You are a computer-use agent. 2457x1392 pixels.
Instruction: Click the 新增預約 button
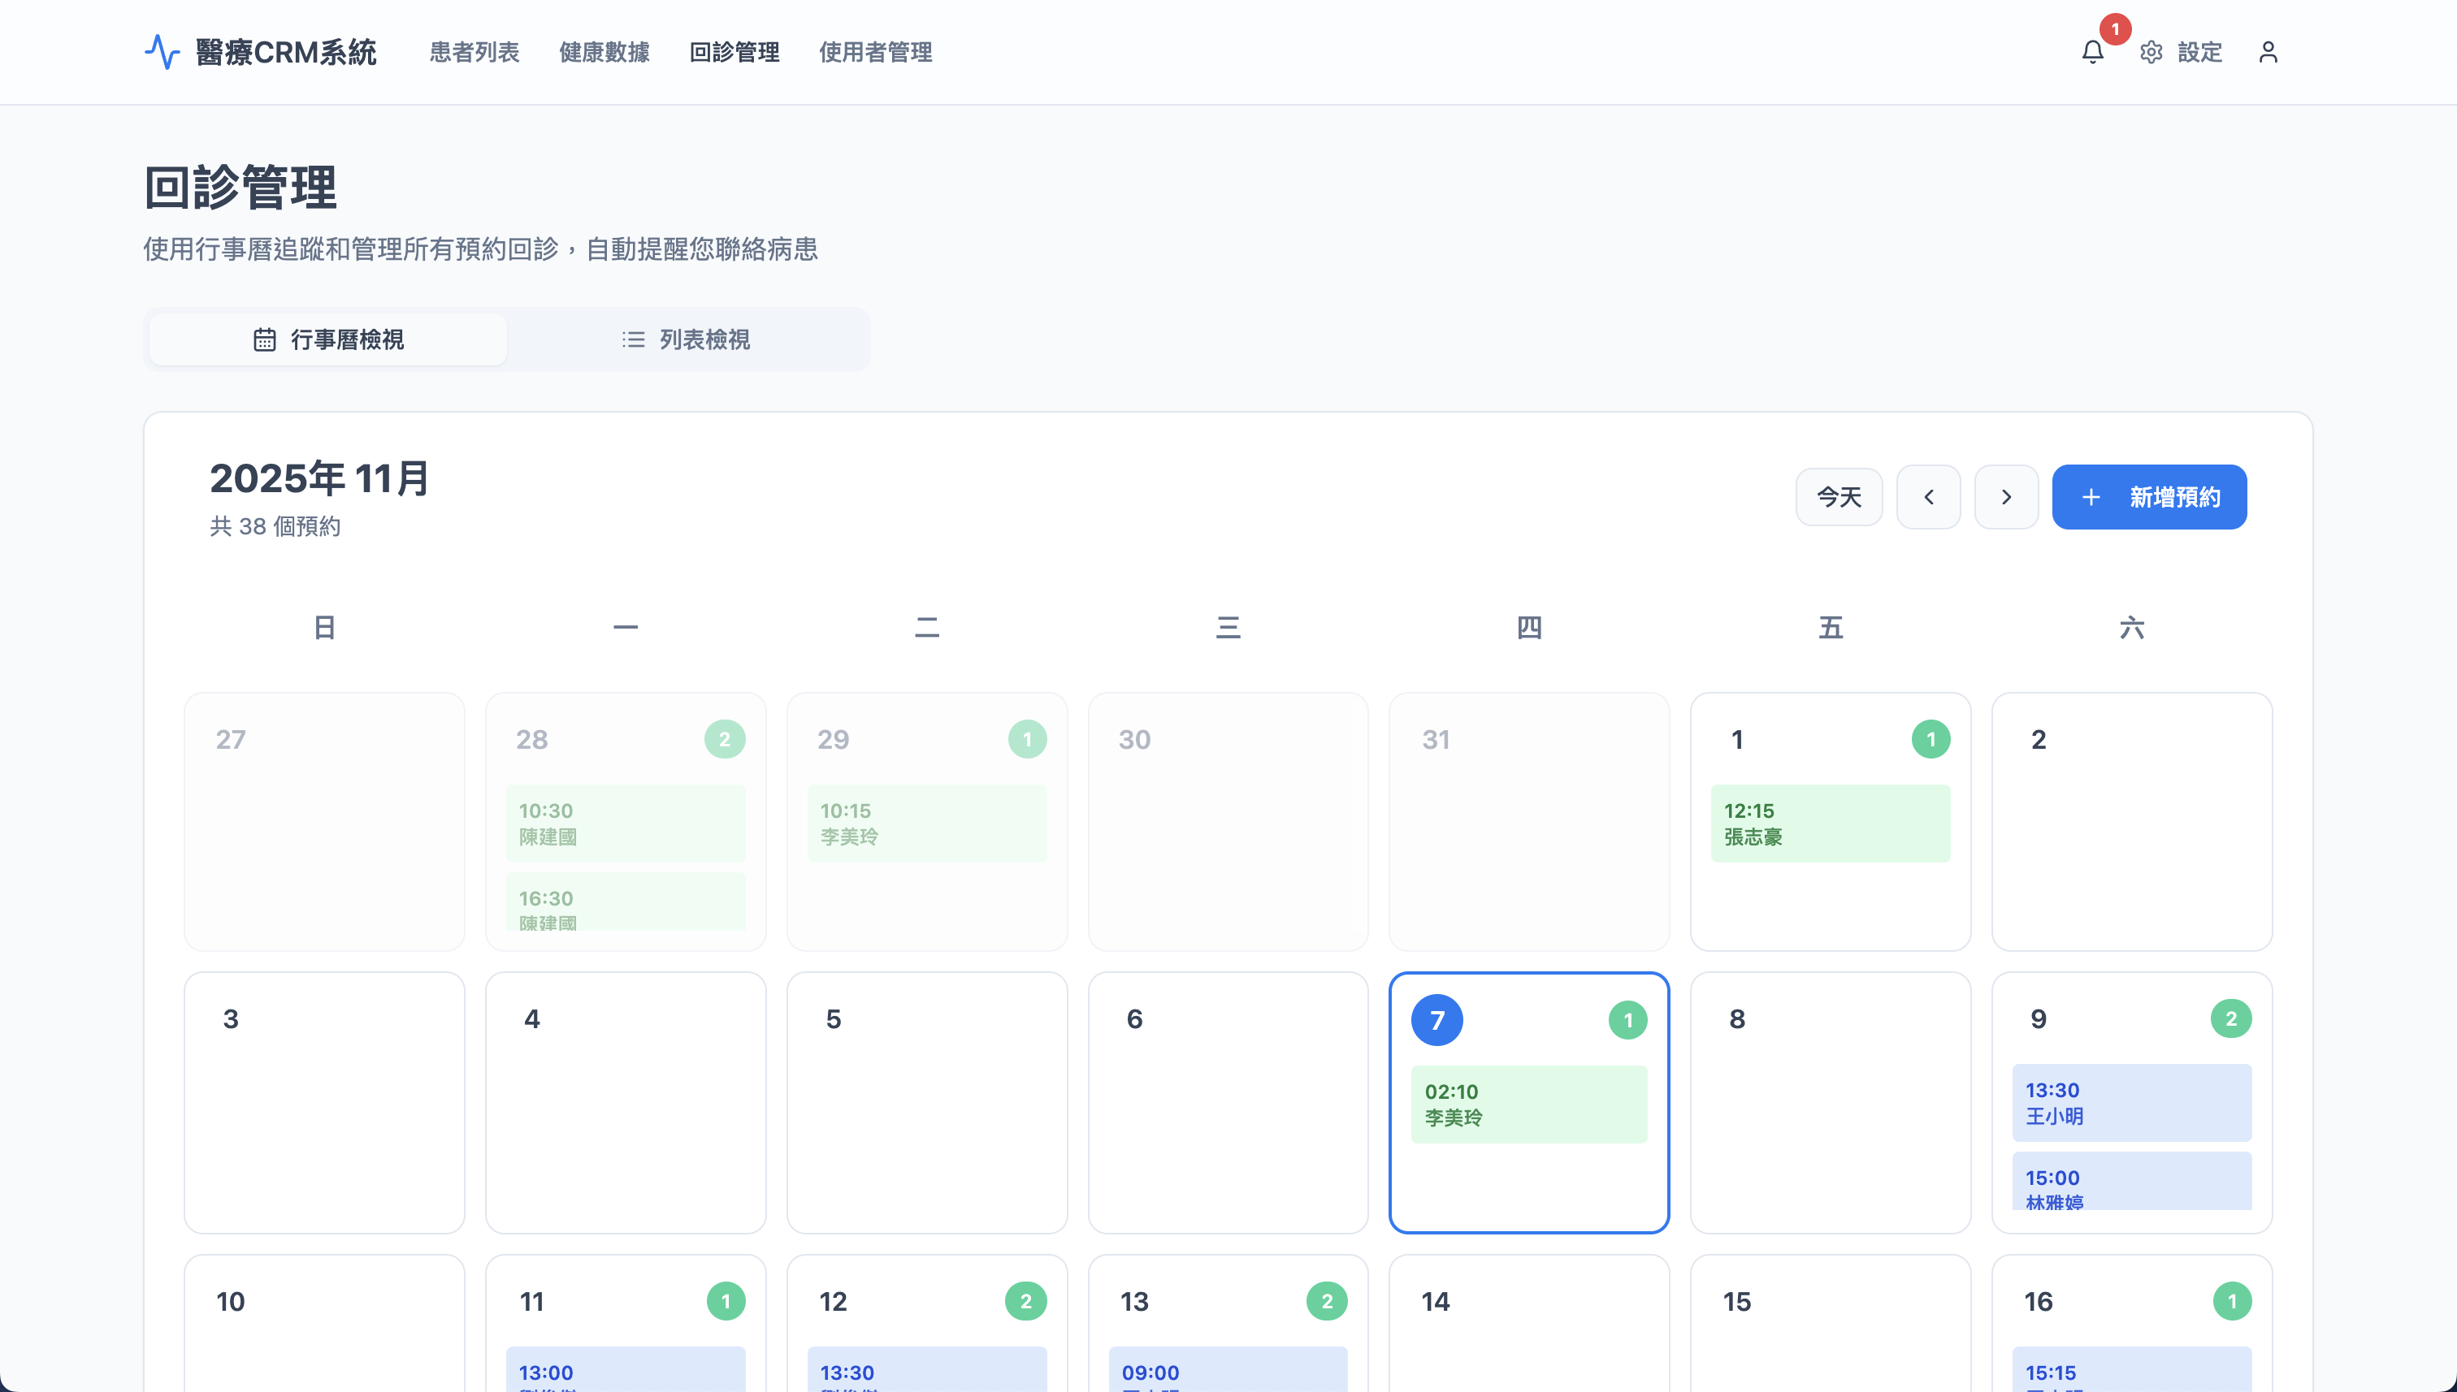pos(2149,497)
